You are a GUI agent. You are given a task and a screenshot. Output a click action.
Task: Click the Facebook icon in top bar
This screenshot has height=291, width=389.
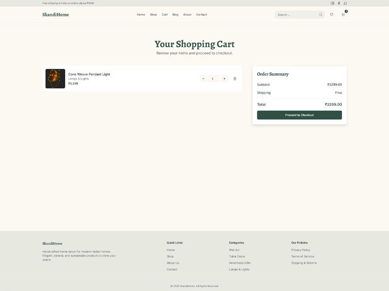tap(339, 3)
